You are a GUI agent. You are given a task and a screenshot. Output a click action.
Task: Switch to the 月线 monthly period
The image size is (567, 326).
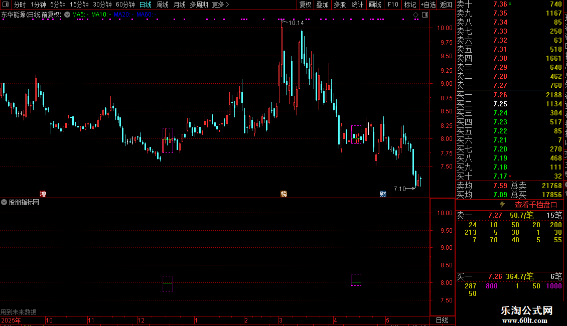click(179, 5)
